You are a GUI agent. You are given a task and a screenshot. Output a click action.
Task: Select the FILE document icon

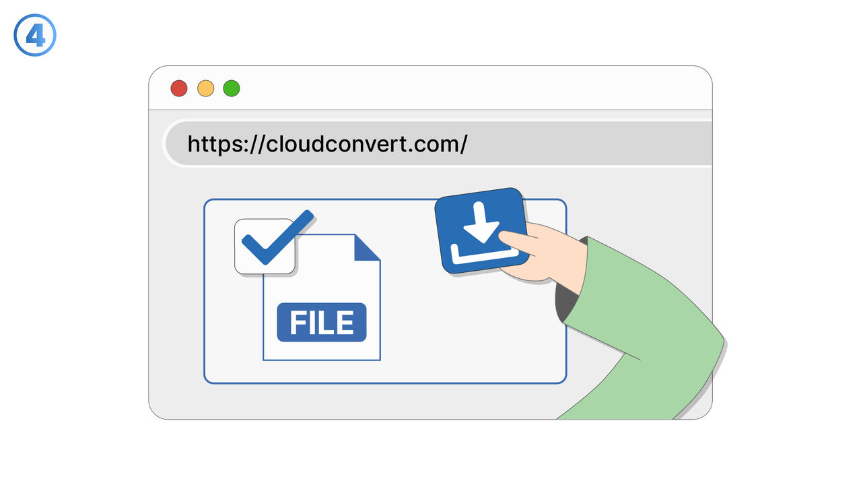(321, 297)
